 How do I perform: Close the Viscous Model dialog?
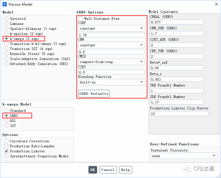[216, 4]
